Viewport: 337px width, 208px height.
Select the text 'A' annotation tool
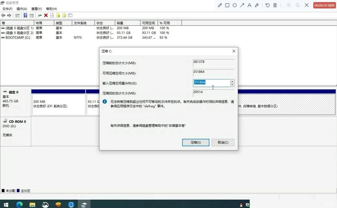[x=249, y=5]
